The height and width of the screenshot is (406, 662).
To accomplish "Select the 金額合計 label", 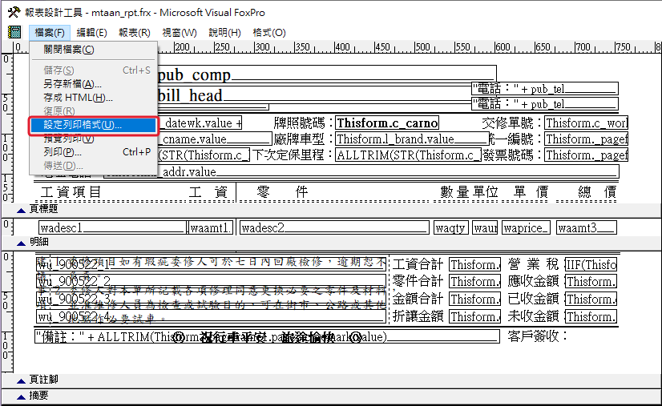I will [x=418, y=299].
